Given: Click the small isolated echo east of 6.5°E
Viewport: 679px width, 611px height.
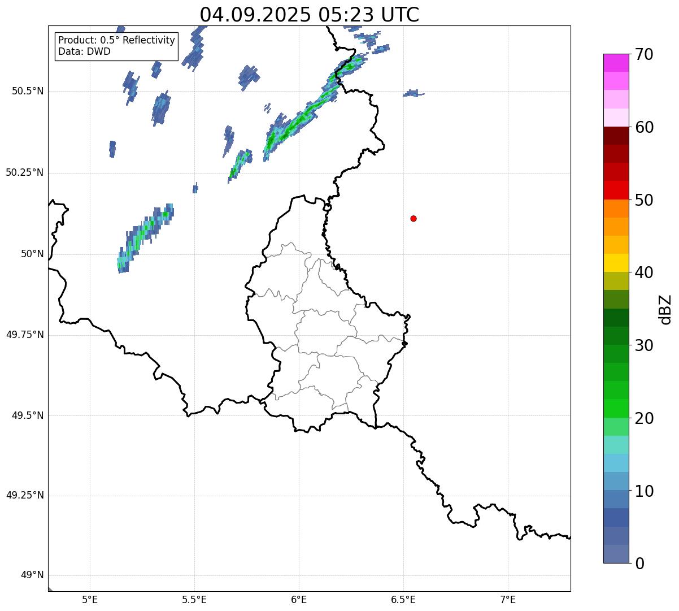Looking at the screenshot, I should (413, 93).
